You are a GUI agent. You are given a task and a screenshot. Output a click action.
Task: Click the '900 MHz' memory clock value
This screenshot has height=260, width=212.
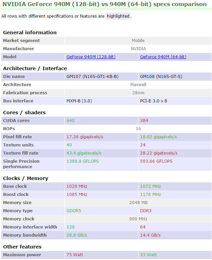138,219
